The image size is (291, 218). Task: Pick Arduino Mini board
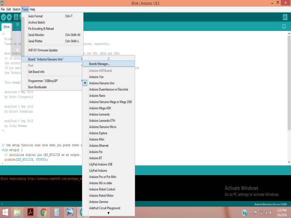click(x=108, y=140)
